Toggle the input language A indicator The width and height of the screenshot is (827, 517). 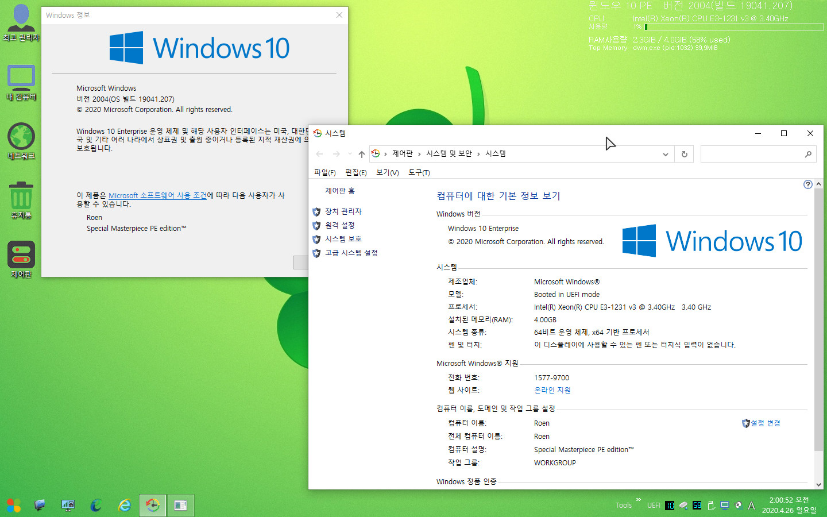[751, 506]
